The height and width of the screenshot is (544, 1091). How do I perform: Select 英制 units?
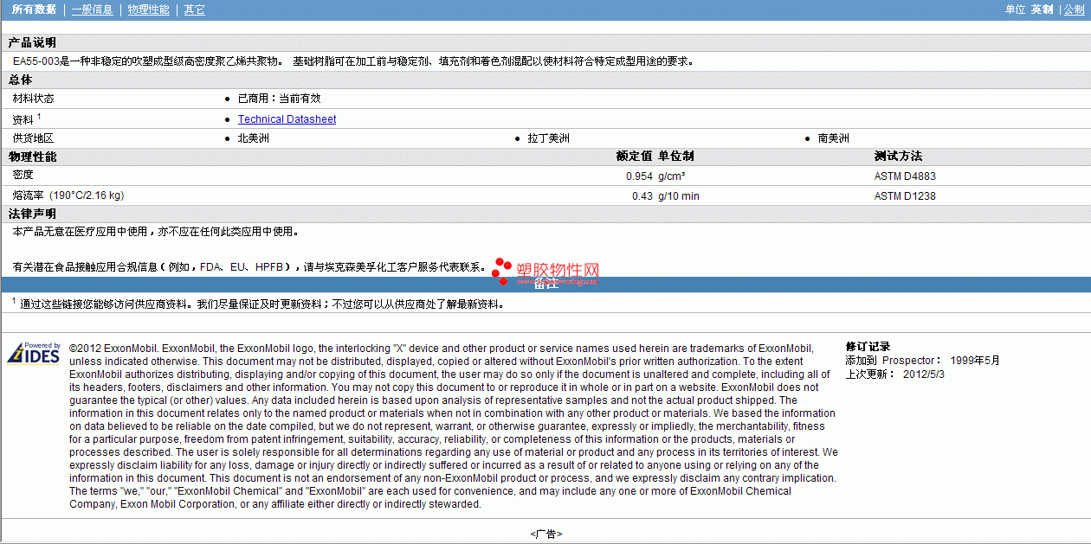click(x=1042, y=10)
